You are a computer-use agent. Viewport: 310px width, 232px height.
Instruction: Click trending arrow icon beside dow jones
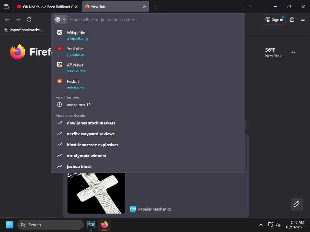point(60,123)
